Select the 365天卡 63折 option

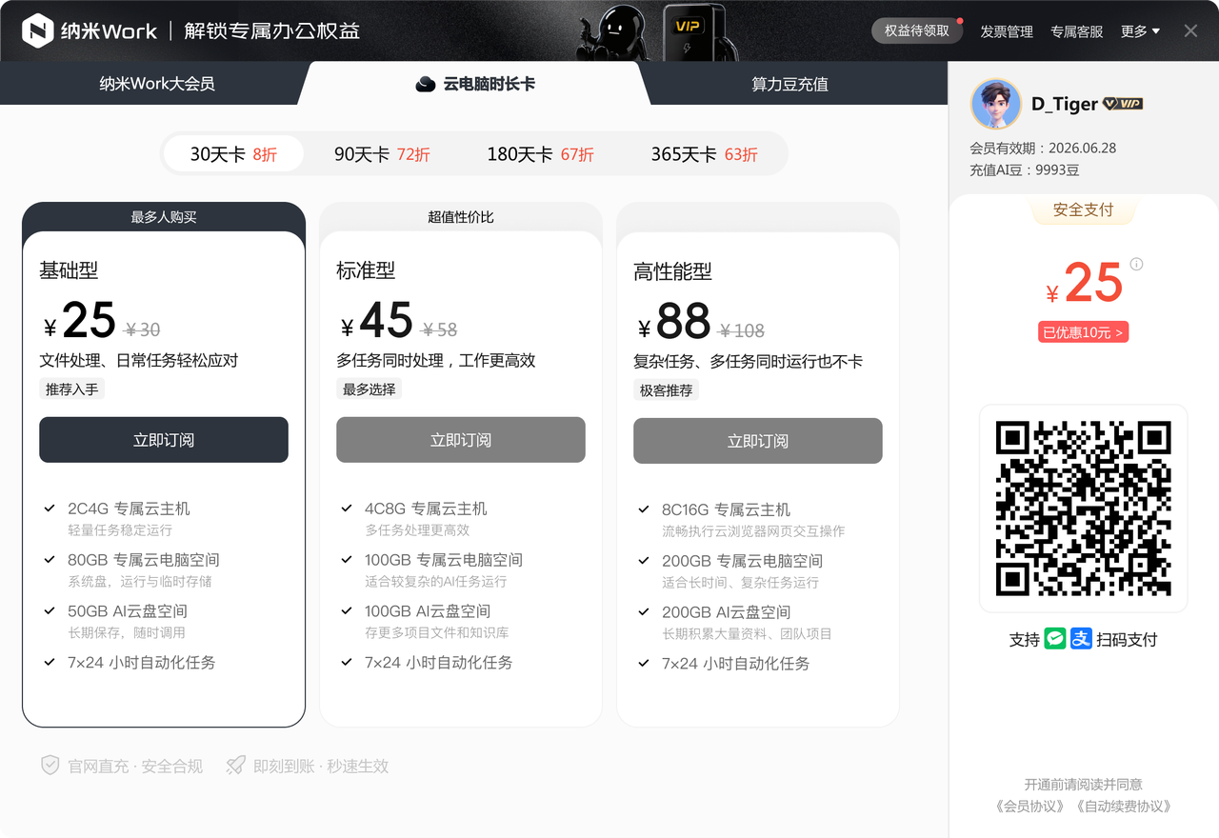point(705,153)
